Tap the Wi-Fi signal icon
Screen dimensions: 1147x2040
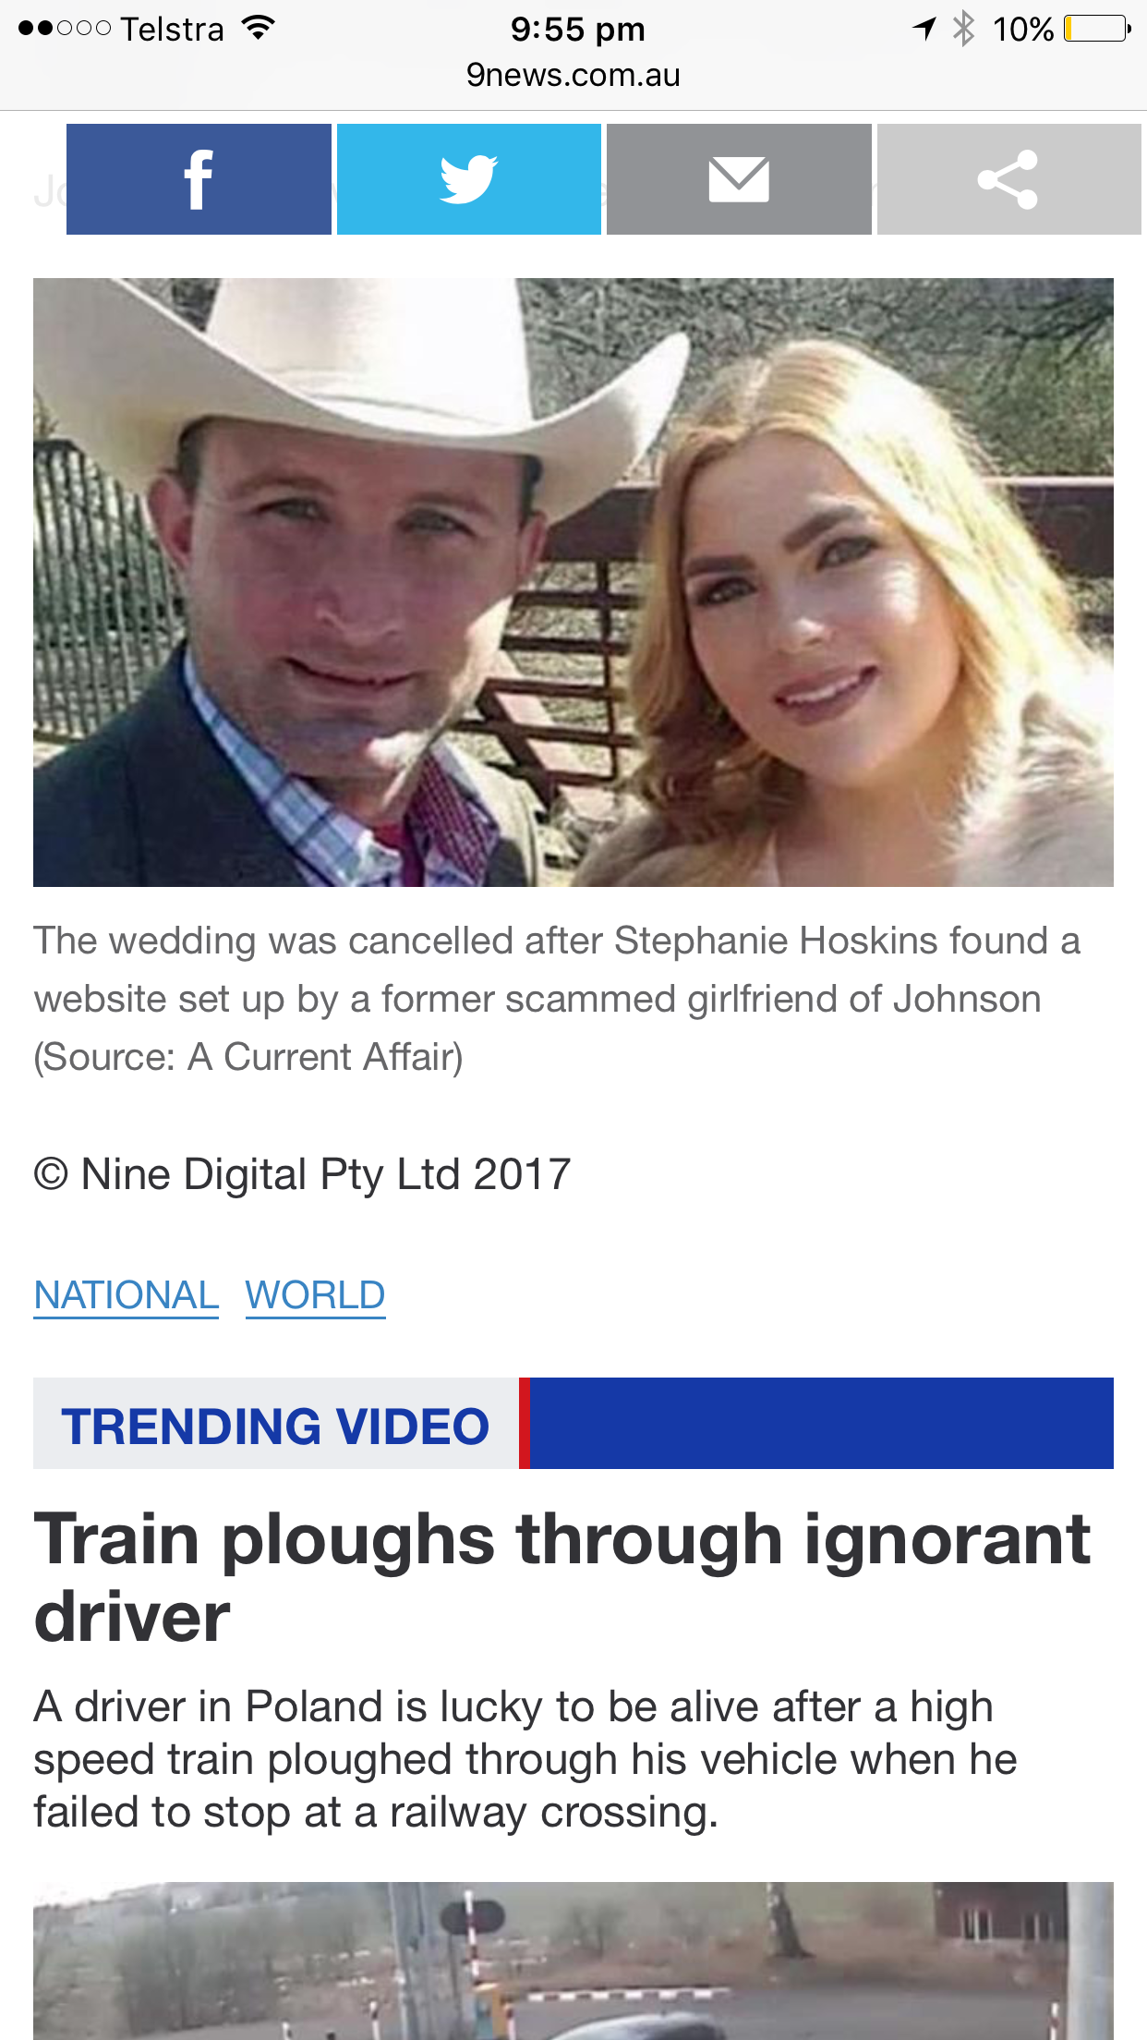pyautogui.click(x=259, y=29)
